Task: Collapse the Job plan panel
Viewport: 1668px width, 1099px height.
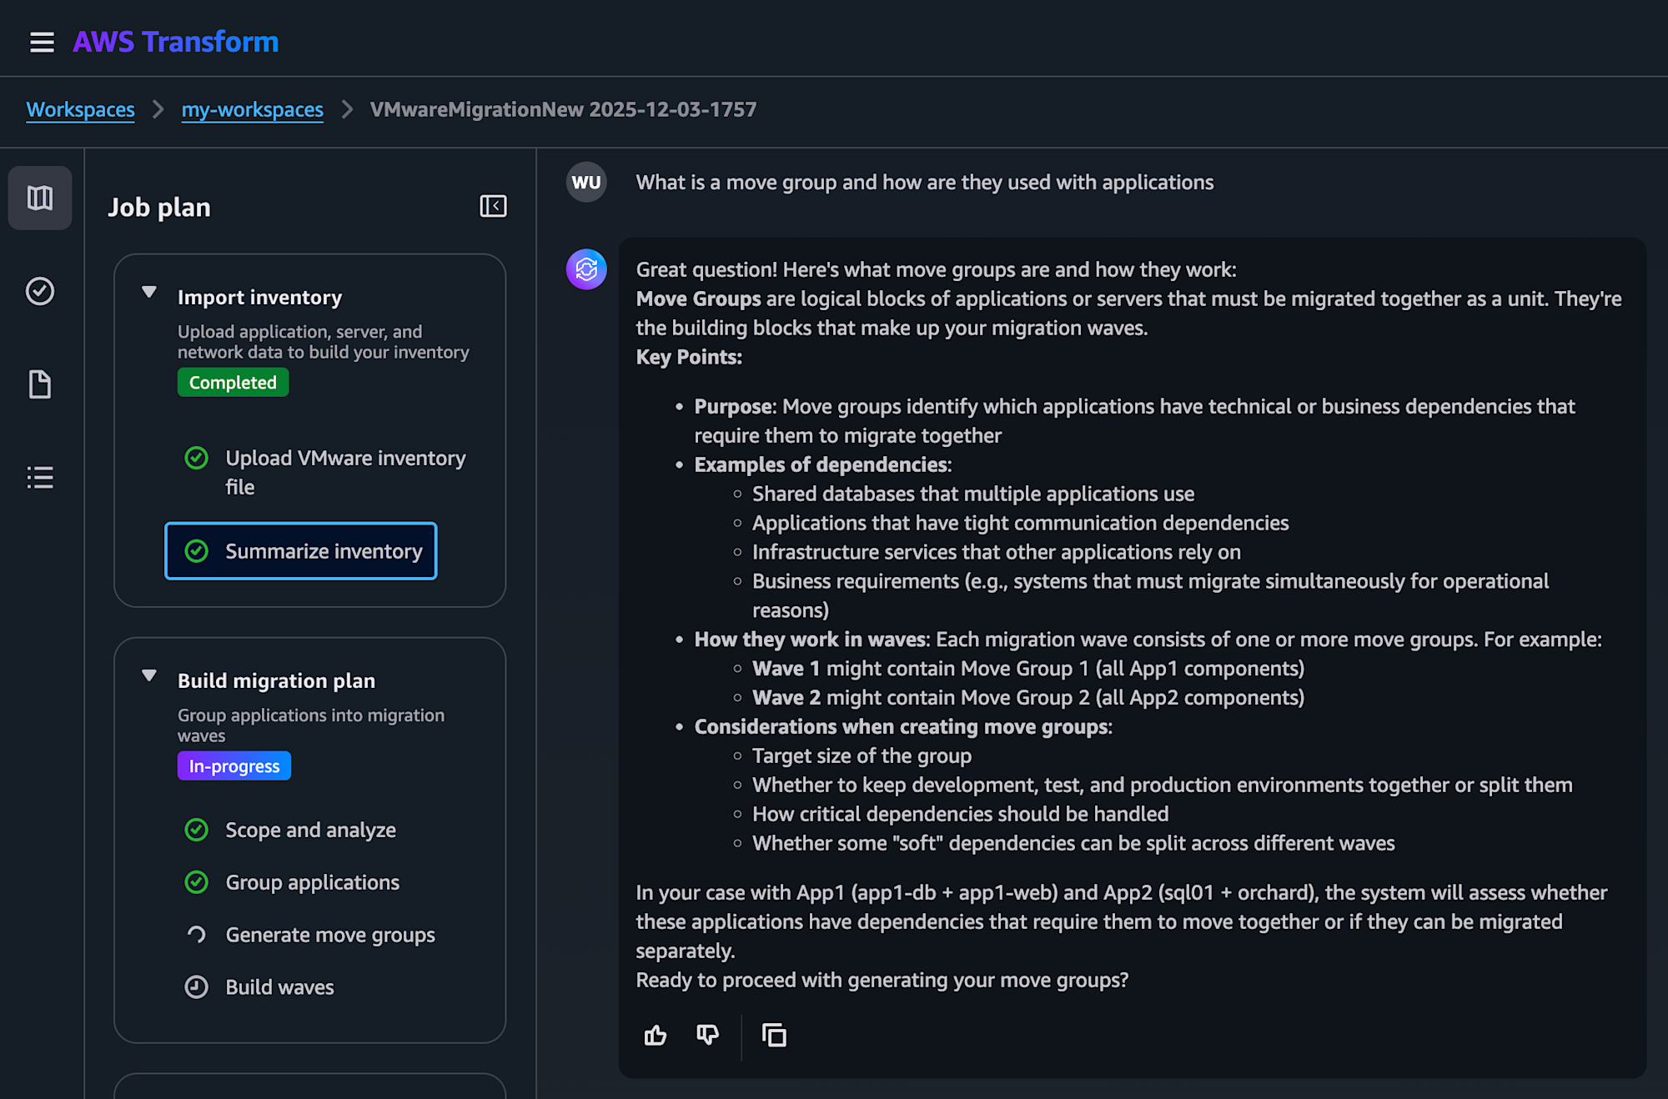Action: 493,206
